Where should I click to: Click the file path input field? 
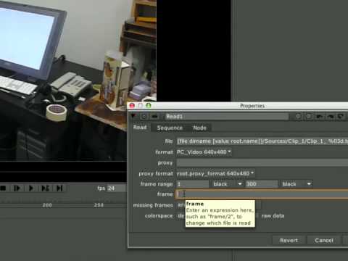[x=262, y=141]
